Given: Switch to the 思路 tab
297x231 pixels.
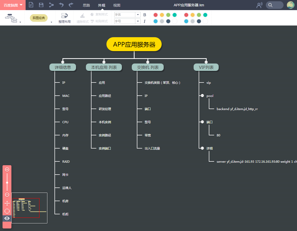Looking at the screenshot, I should tap(86, 5).
